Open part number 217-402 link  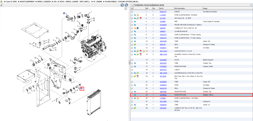[162, 18]
